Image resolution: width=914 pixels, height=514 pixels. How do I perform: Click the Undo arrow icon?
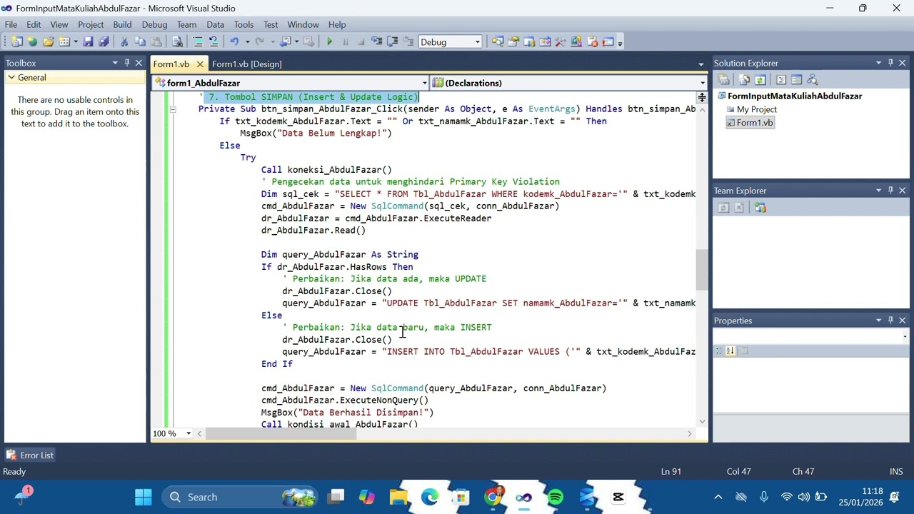coord(234,42)
